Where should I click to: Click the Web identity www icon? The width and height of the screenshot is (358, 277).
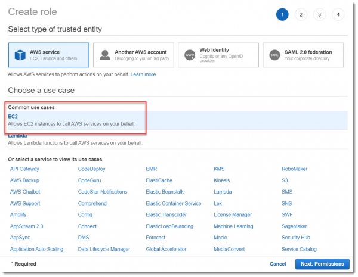click(x=189, y=54)
